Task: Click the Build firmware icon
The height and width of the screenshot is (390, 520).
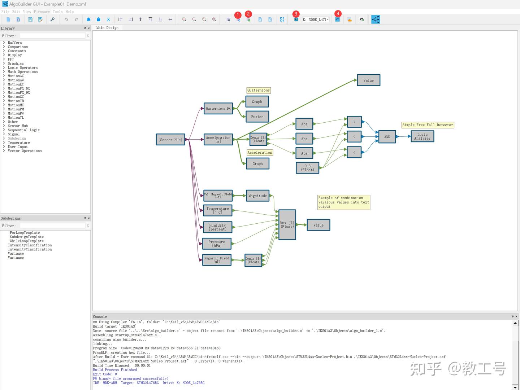Action: pyautogui.click(x=248, y=20)
